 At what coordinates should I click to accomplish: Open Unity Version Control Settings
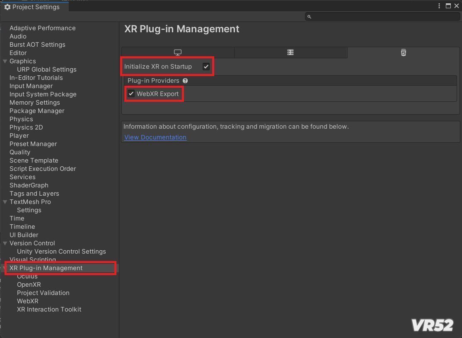(x=61, y=252)
